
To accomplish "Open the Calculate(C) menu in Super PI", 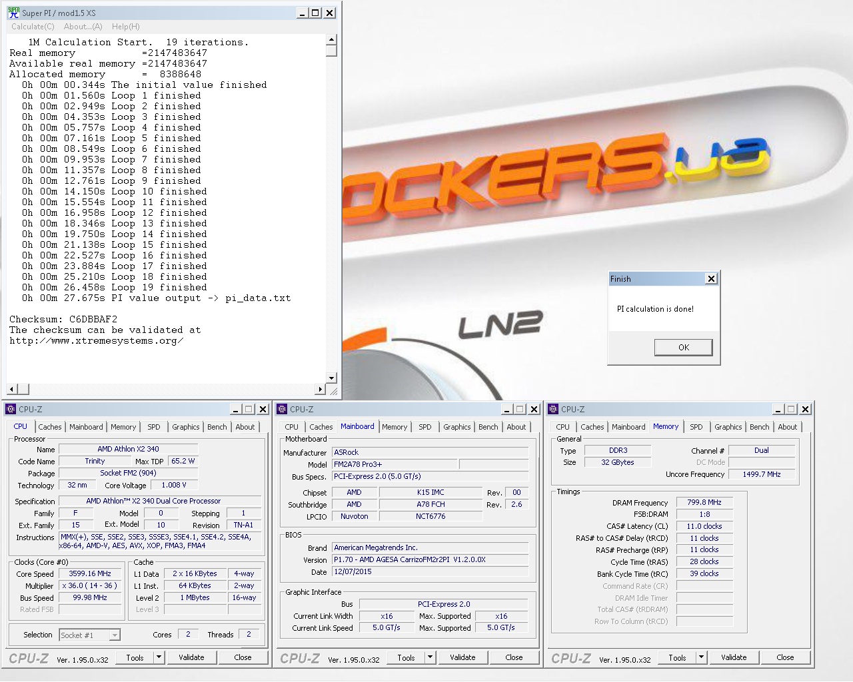I will pos(33,27).
